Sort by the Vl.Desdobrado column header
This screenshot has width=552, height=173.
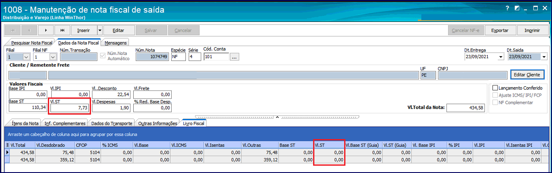(55, 145)
